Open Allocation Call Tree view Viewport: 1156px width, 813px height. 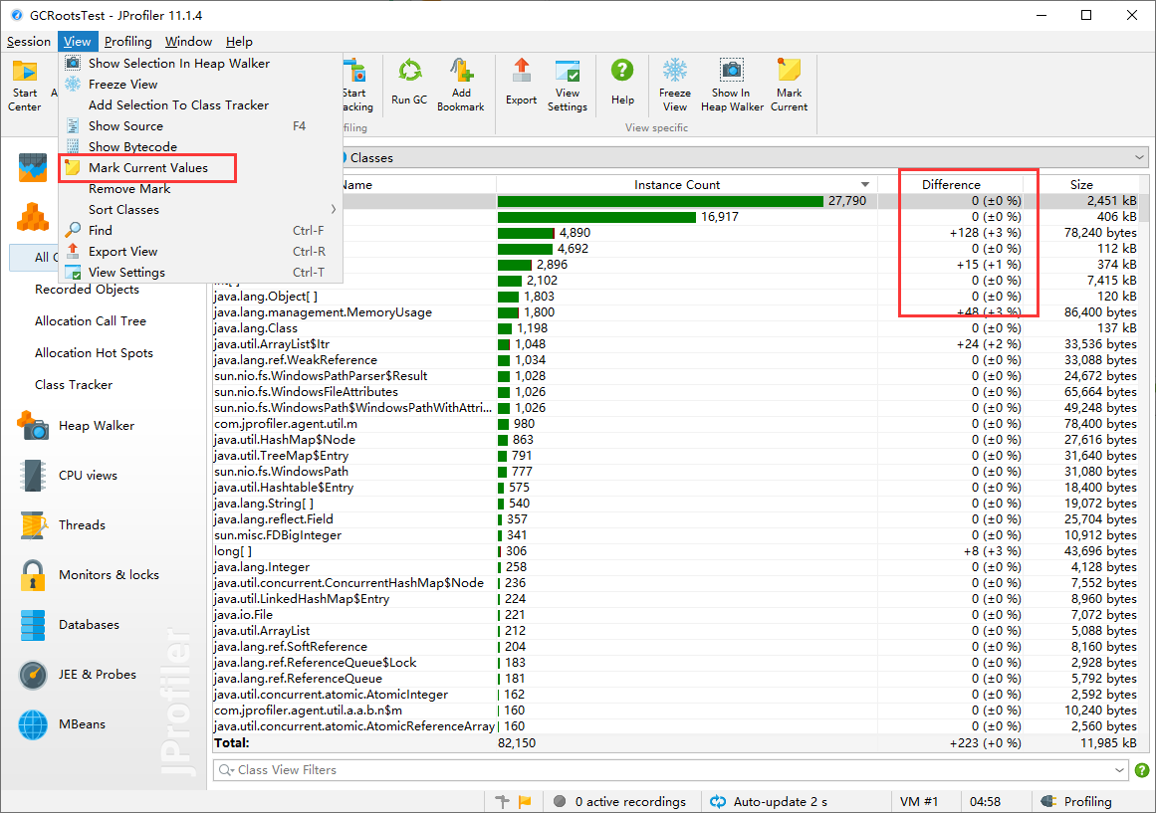90,321
